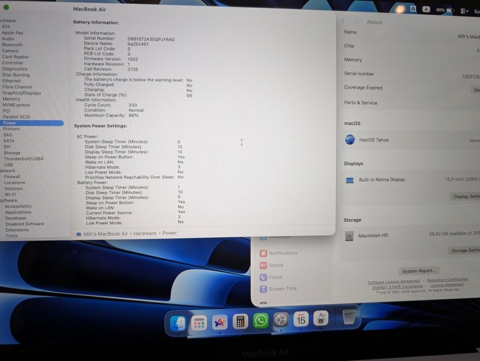Open Focus icon in Settings sidebar

tap(264, 277)
